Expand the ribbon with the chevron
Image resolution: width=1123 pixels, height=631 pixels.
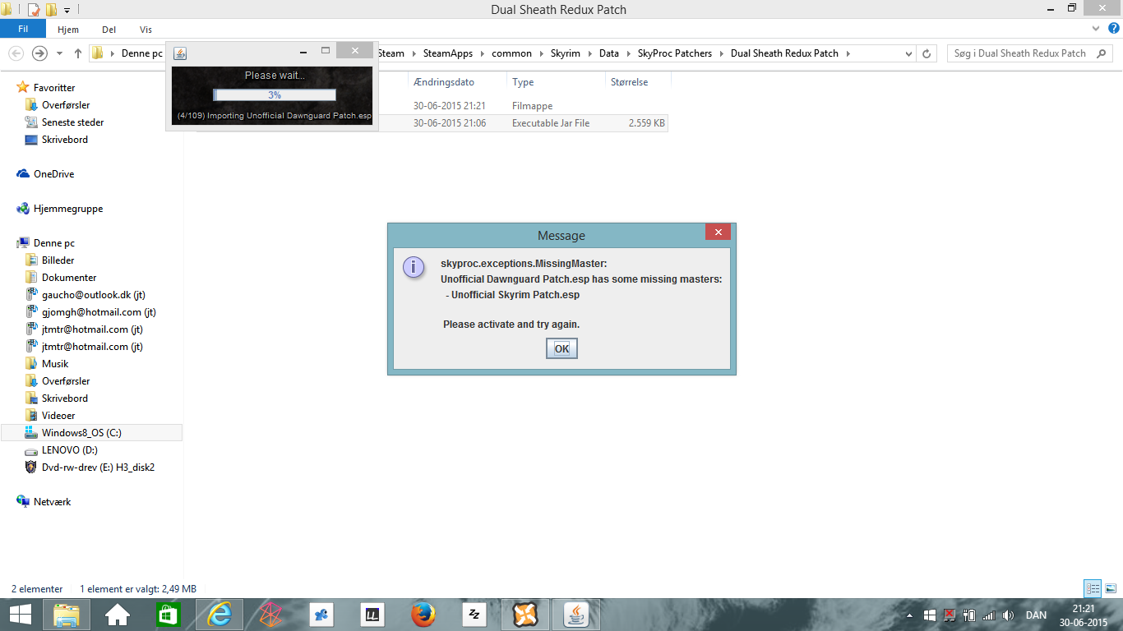click(1096, 29)
